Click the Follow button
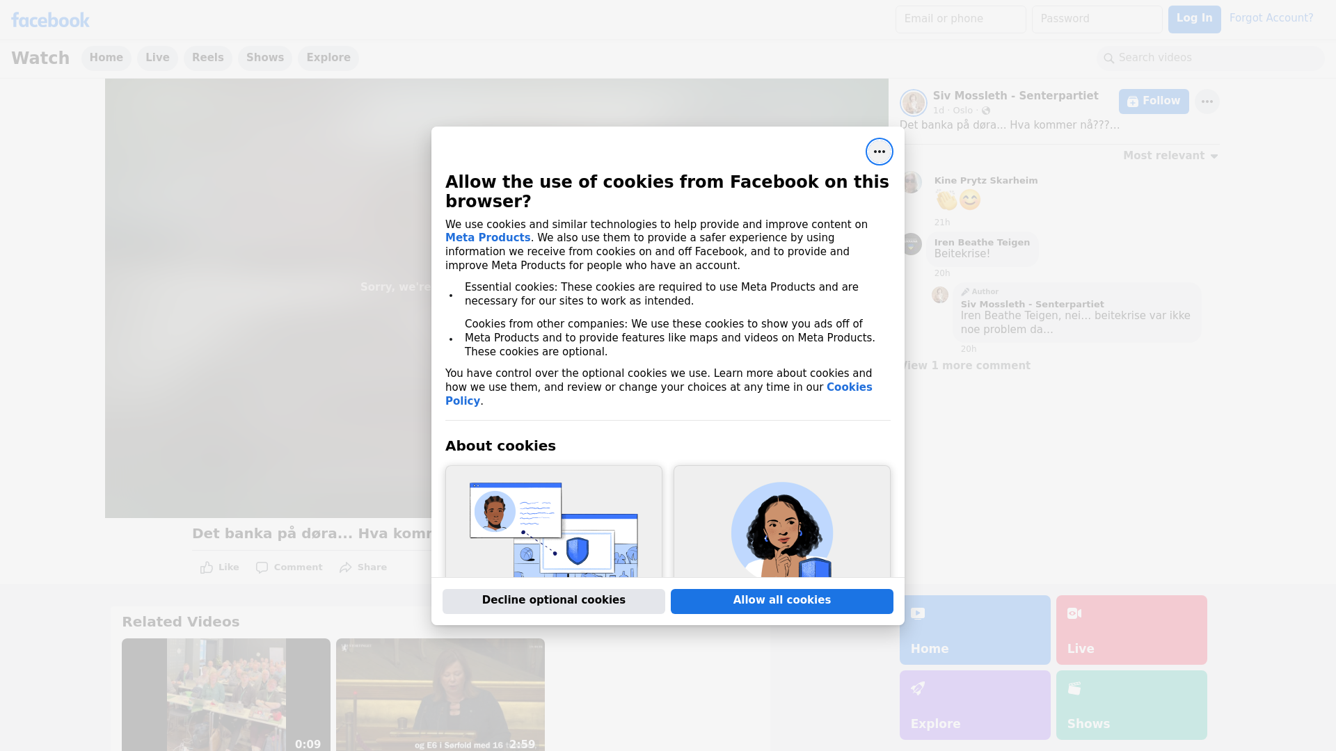The width and height of the screenshot is (1336, 751). coord(1153,102)
